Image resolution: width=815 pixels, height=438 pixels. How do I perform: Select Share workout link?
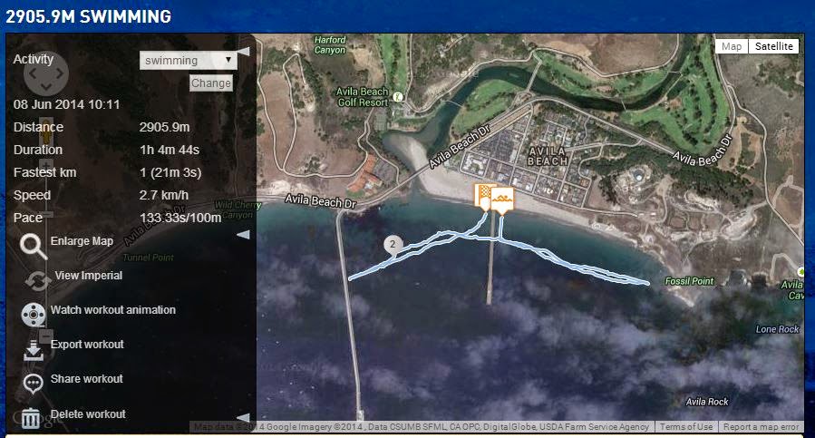click(86, 379)
